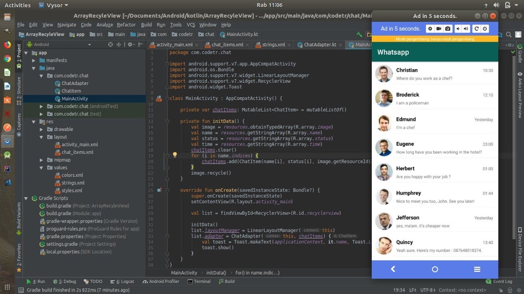Collapse the Gradle Scripts node

26,198
